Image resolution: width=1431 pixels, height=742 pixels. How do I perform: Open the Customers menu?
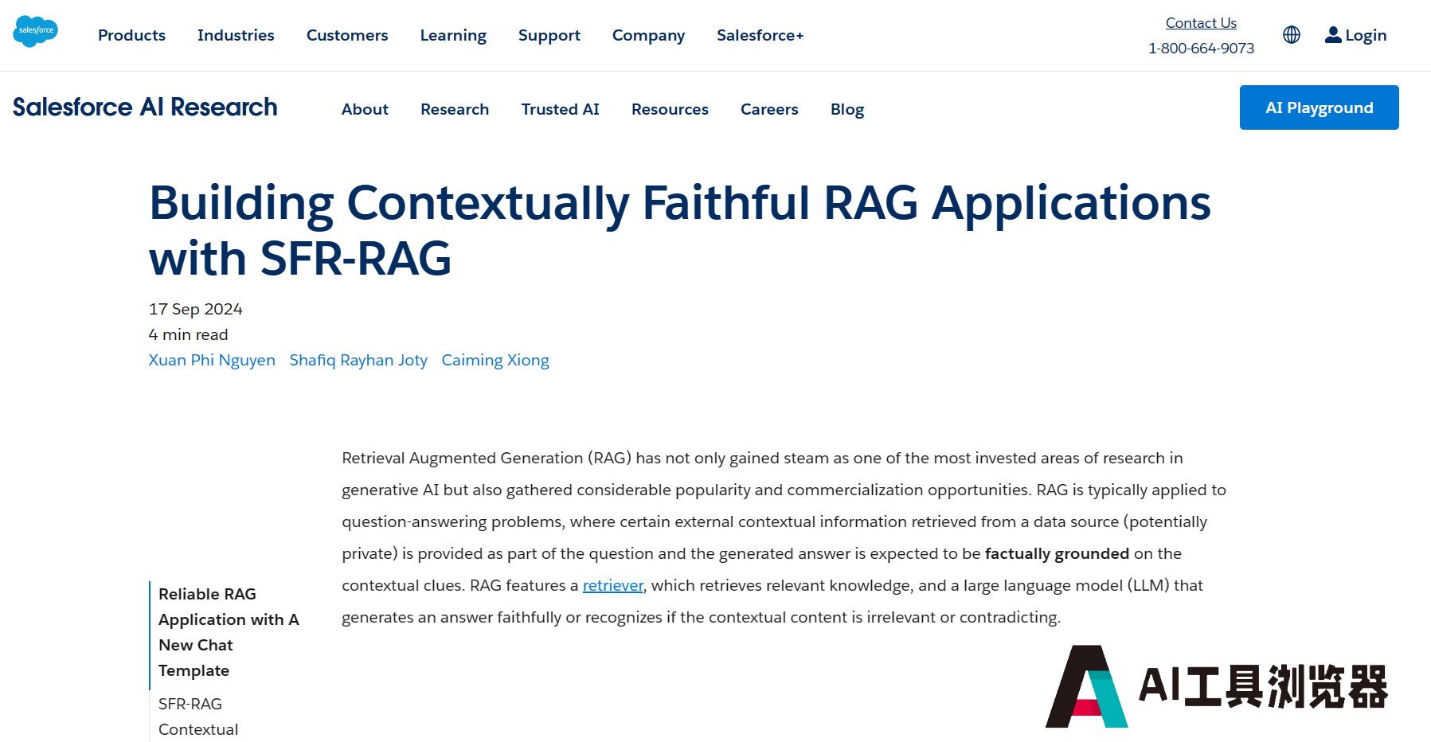347,35
